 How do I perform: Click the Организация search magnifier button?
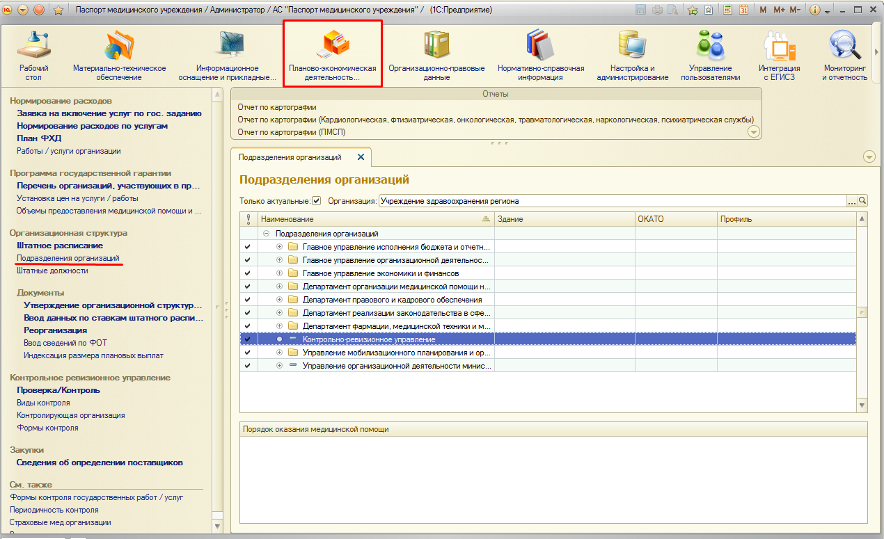(x=862, y=201)
